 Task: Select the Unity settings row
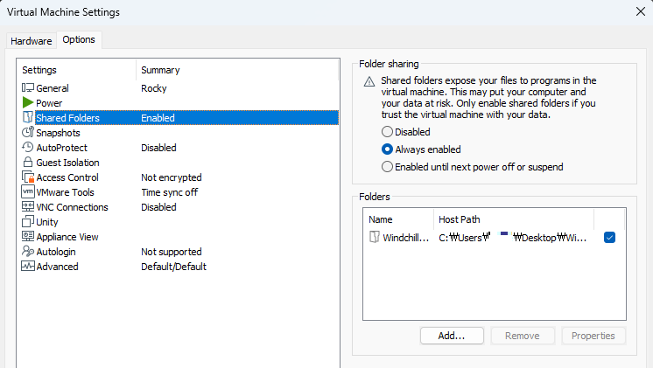[180, 222]
